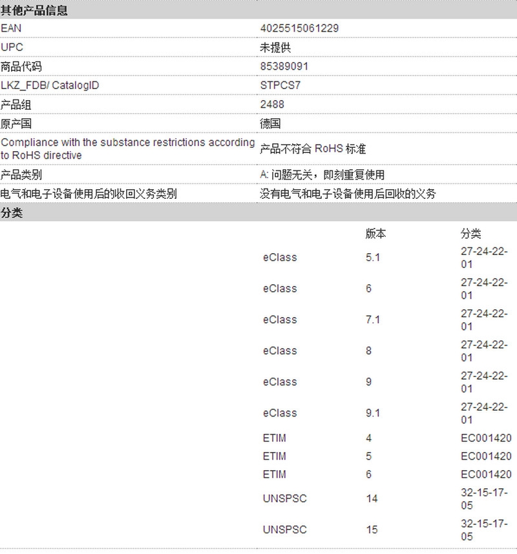Viewport: 517px width, 554px height.
Task: Click the 原产国 label
Action: pos(16,124)
